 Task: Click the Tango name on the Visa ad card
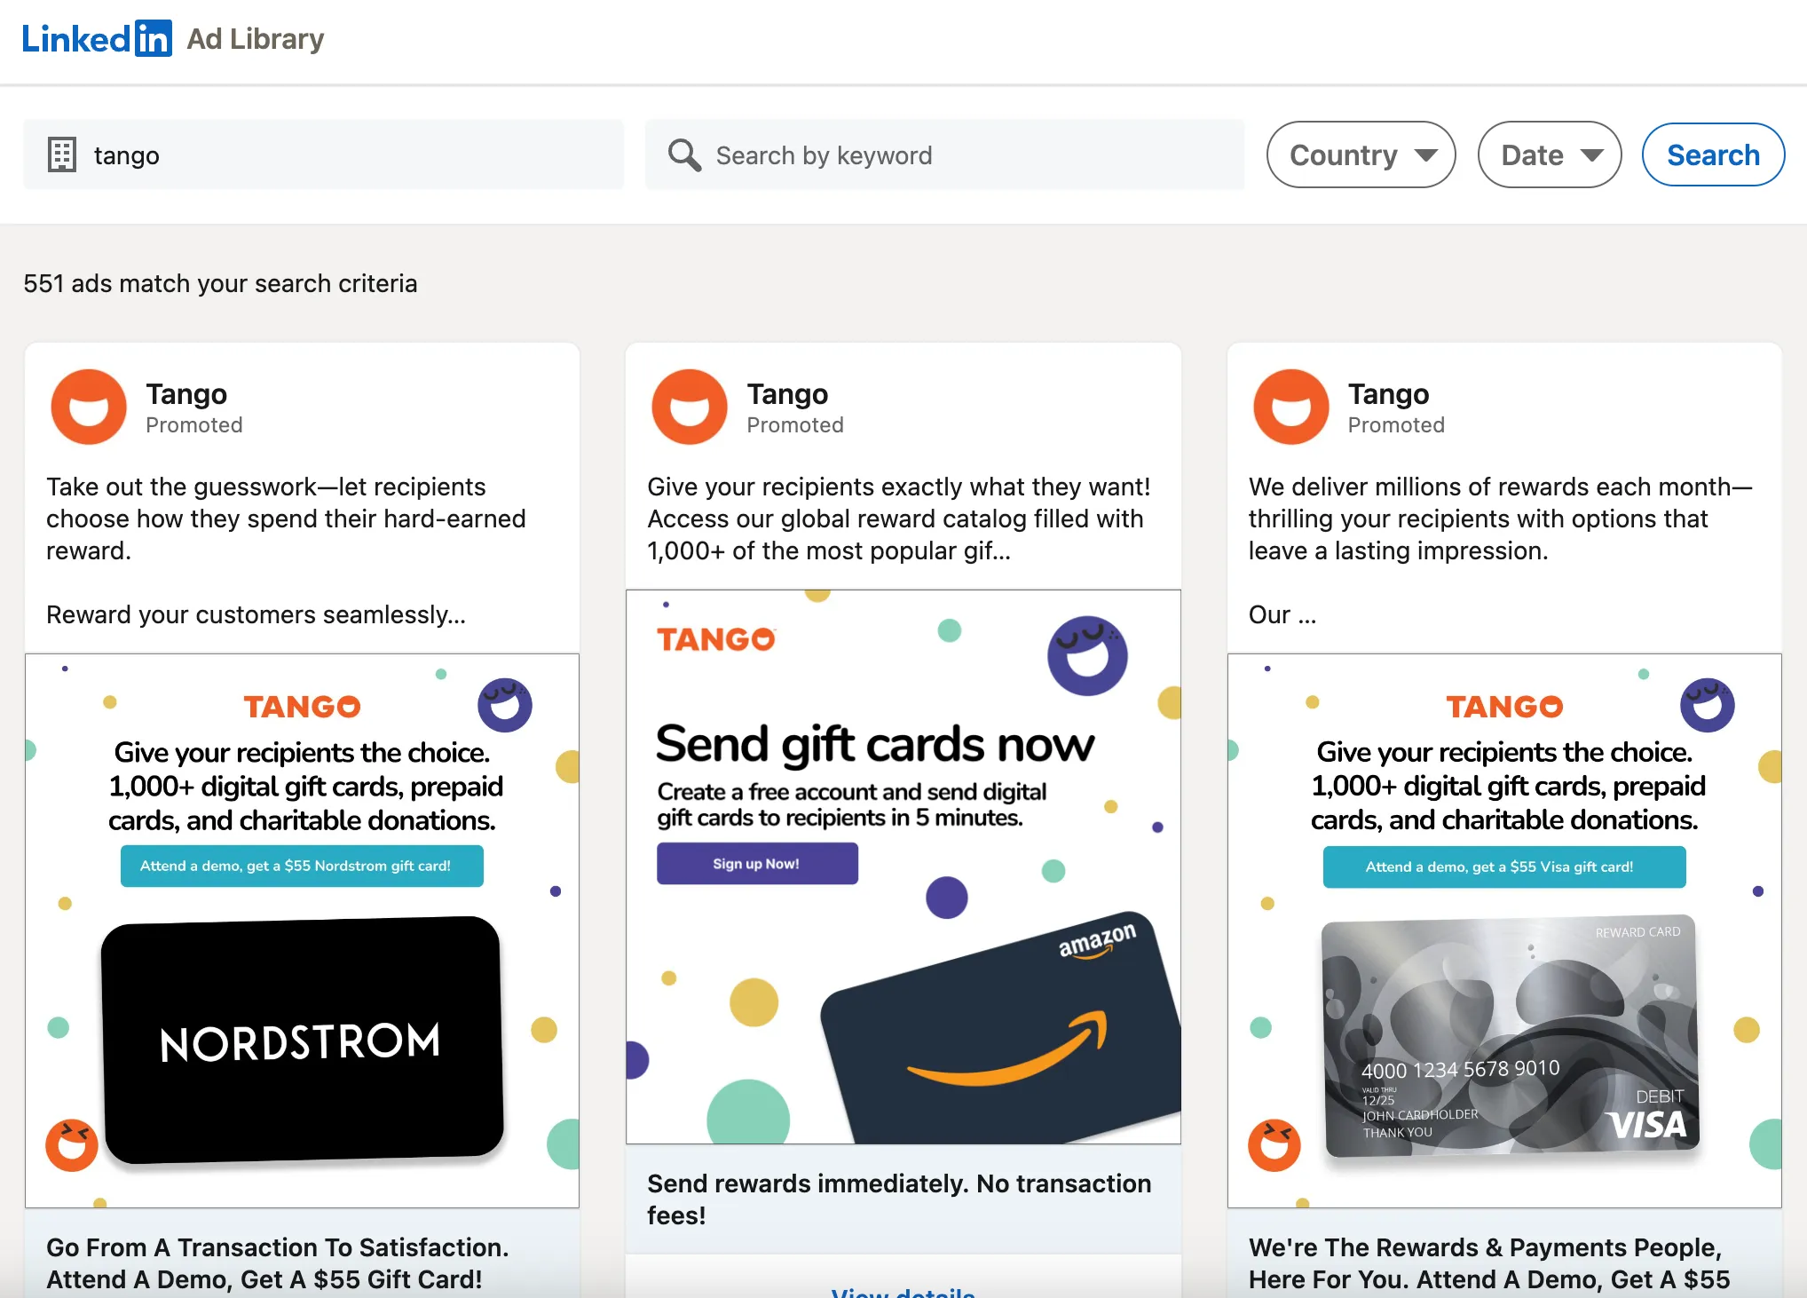pyautogui.click(x=1388, y=393)
